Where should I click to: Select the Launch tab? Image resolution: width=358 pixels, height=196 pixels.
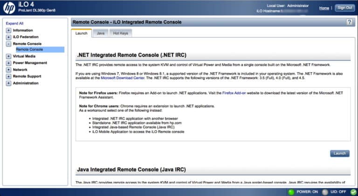point(82,33)
